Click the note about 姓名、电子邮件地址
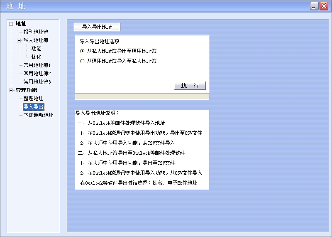332x237 pixels. [x=139, y=183]
